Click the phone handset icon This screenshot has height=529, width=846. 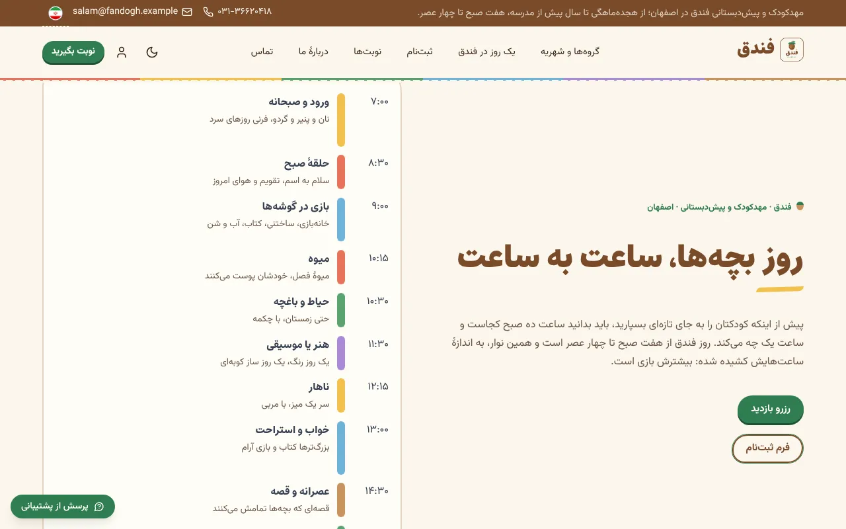point(208,12)
